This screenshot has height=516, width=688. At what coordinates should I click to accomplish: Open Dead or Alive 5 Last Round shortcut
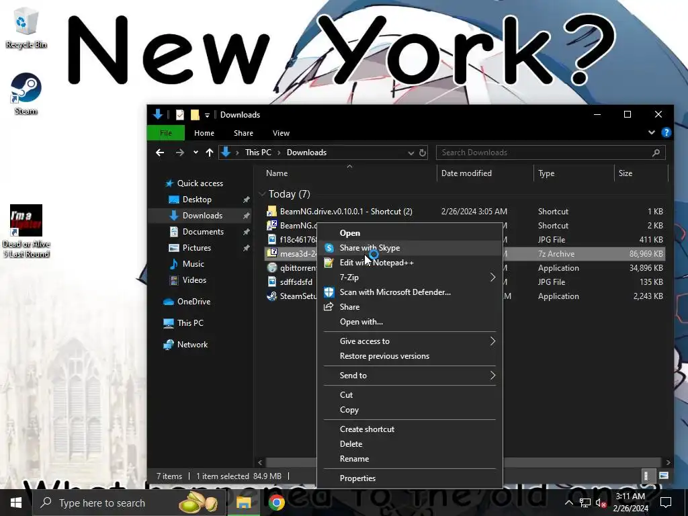pos(26,231)
